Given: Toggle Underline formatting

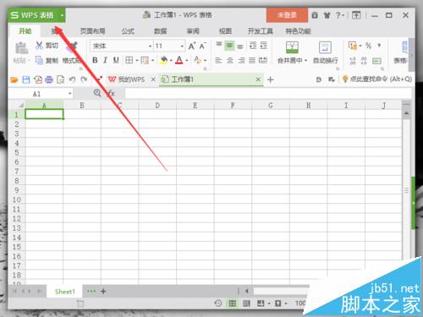Looking at the screenshot, I should point(116,60).
